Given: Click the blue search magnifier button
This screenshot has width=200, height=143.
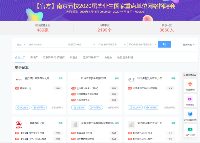Looking at the screenshot, I should point(164,44).
